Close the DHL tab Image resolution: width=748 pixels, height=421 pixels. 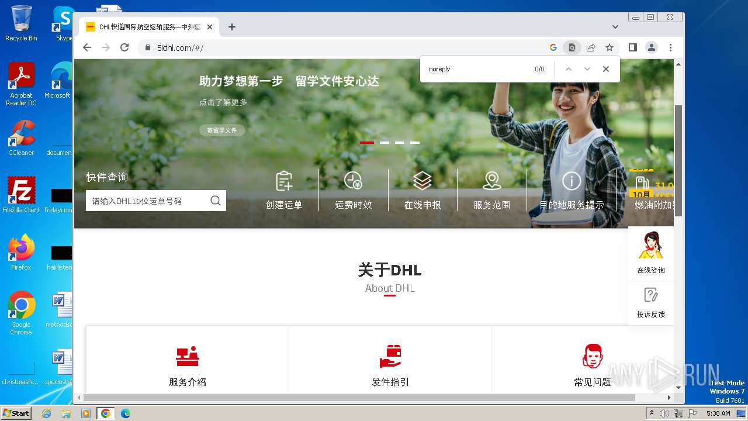point(210,27)
